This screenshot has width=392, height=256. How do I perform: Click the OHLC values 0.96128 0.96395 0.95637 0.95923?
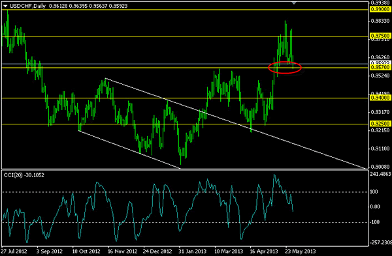(88, 6)
